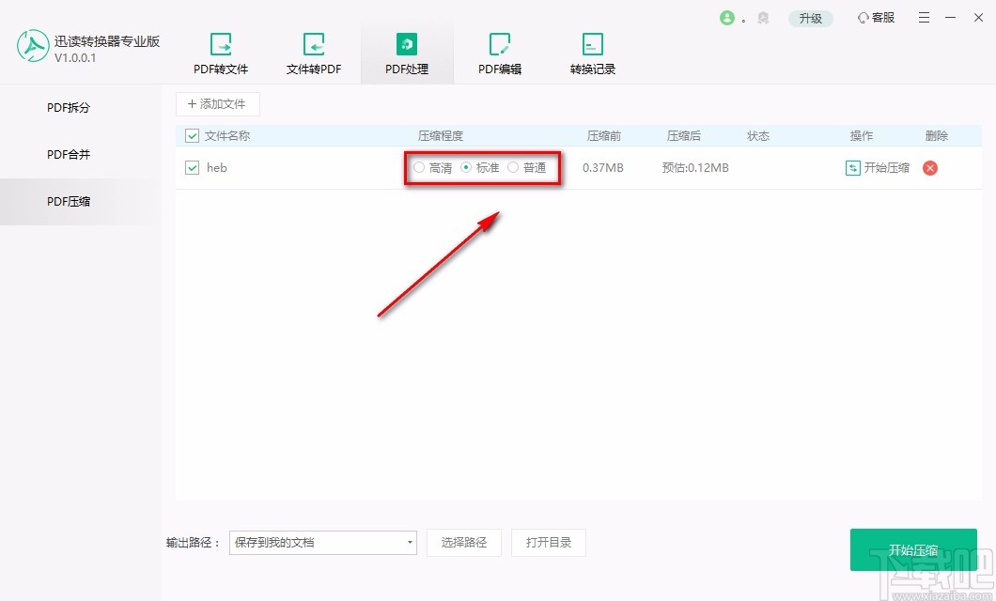
Task: Select the 文件转PDF tool
Action: point(313,52)
